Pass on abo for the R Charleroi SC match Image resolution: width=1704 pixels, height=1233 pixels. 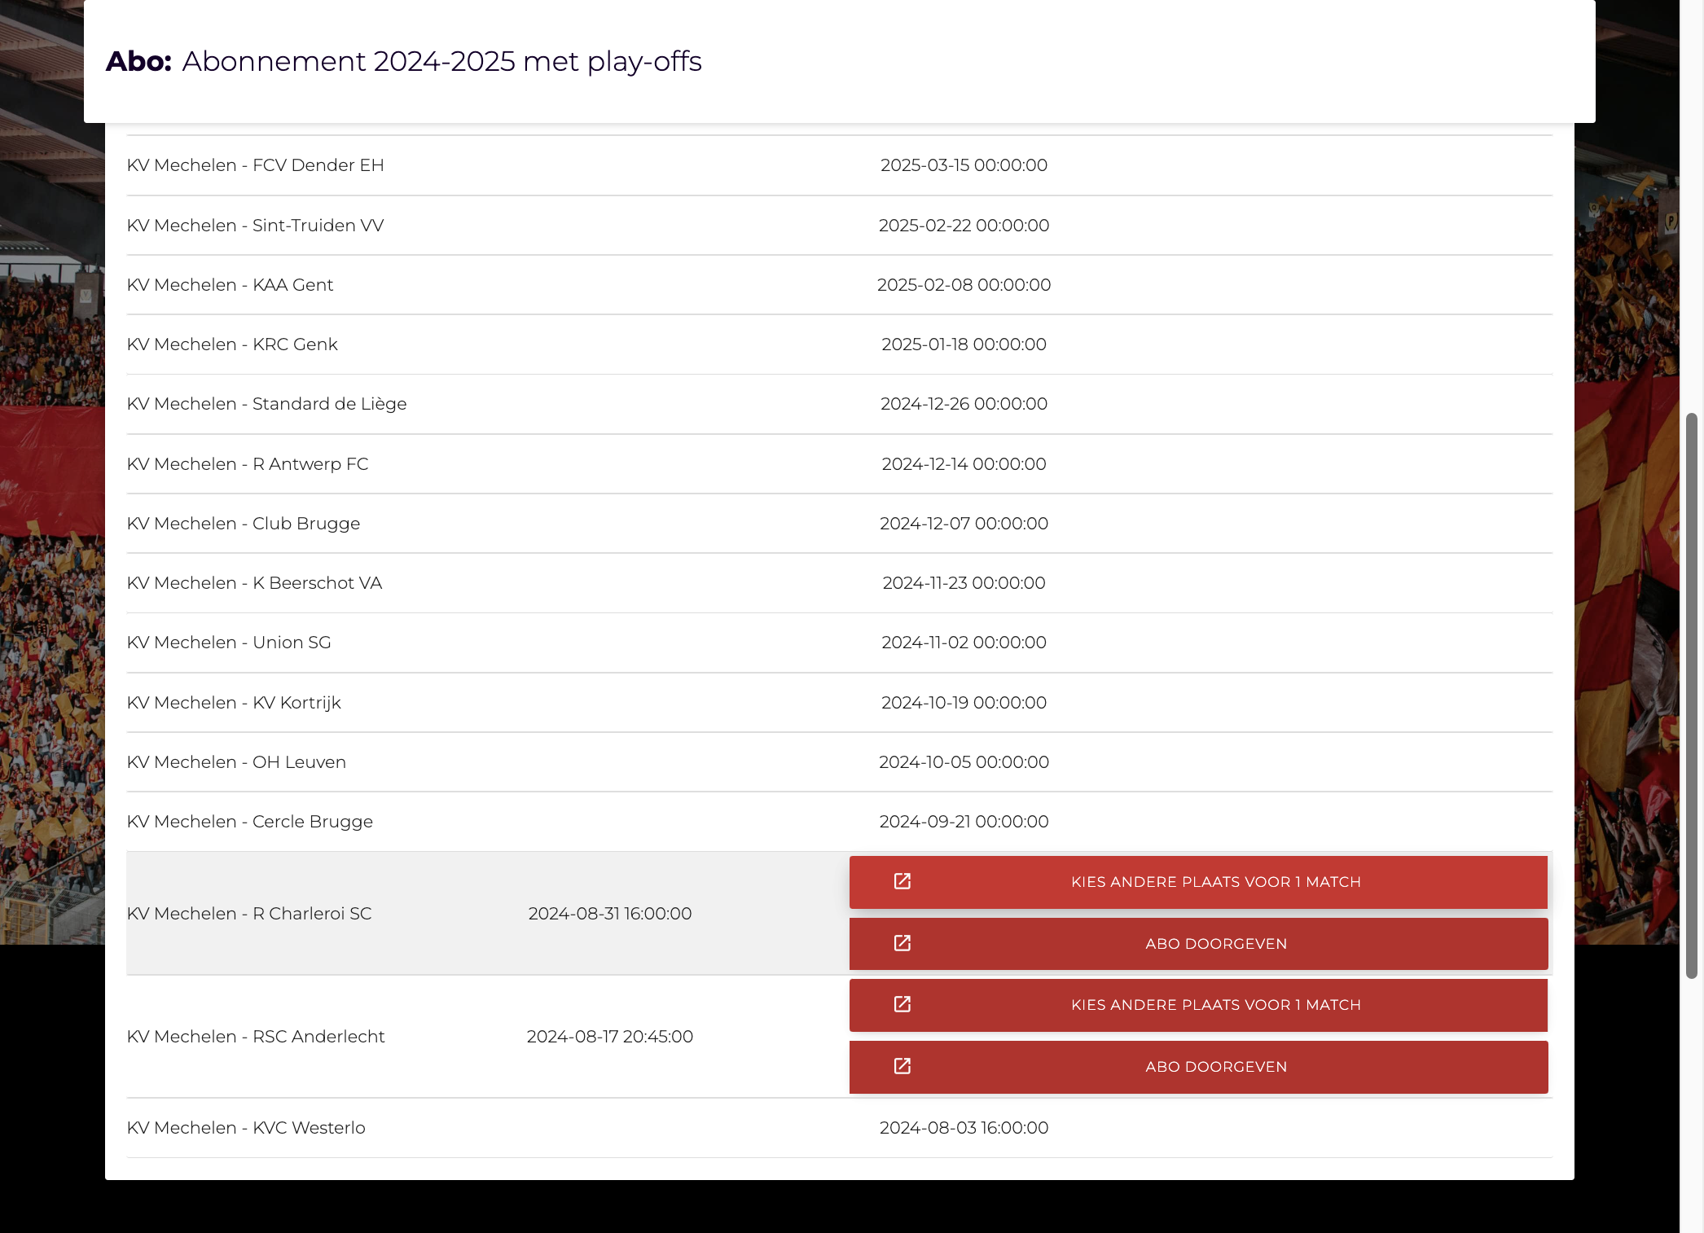1198,944
